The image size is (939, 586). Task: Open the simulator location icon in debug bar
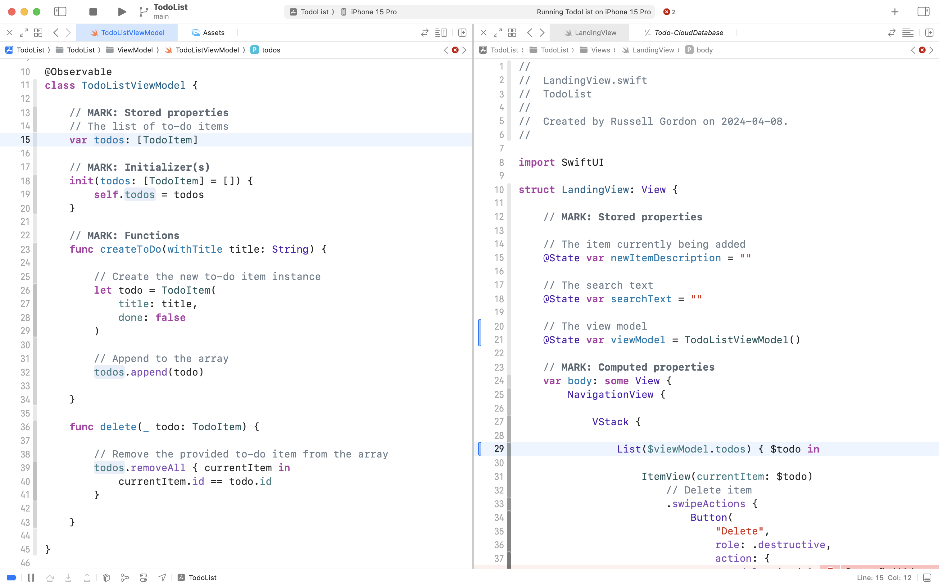pos(162,578)
